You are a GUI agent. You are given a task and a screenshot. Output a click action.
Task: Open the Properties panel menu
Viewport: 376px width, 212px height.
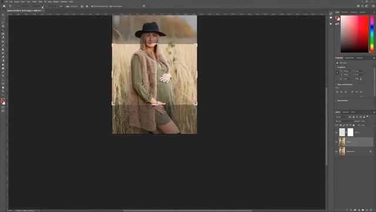(x=374, y=58)
